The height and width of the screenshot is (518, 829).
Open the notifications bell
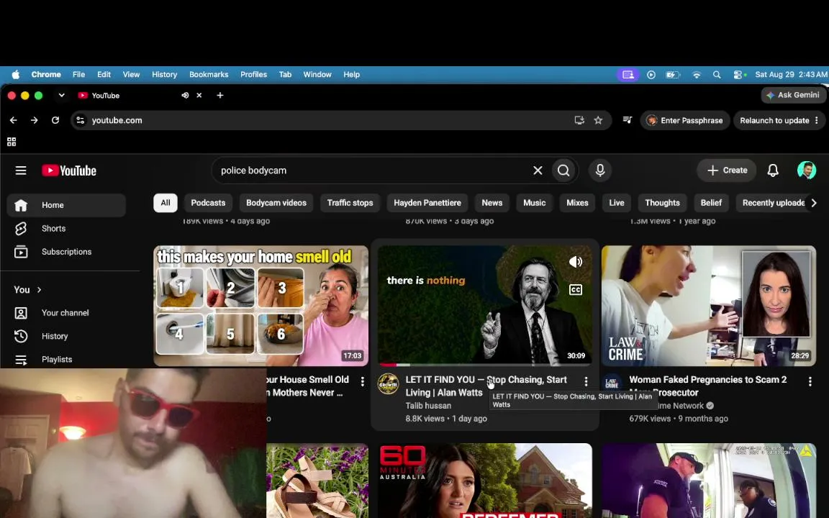tap(772, 171)
